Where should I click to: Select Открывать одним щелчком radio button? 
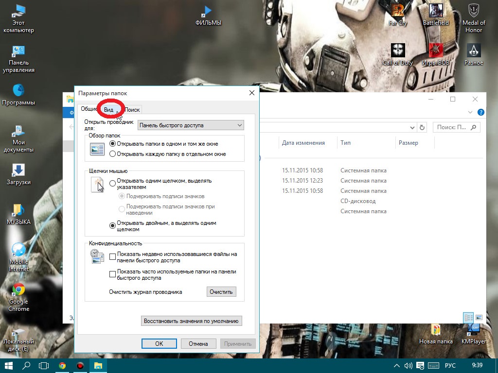point(112,184)
